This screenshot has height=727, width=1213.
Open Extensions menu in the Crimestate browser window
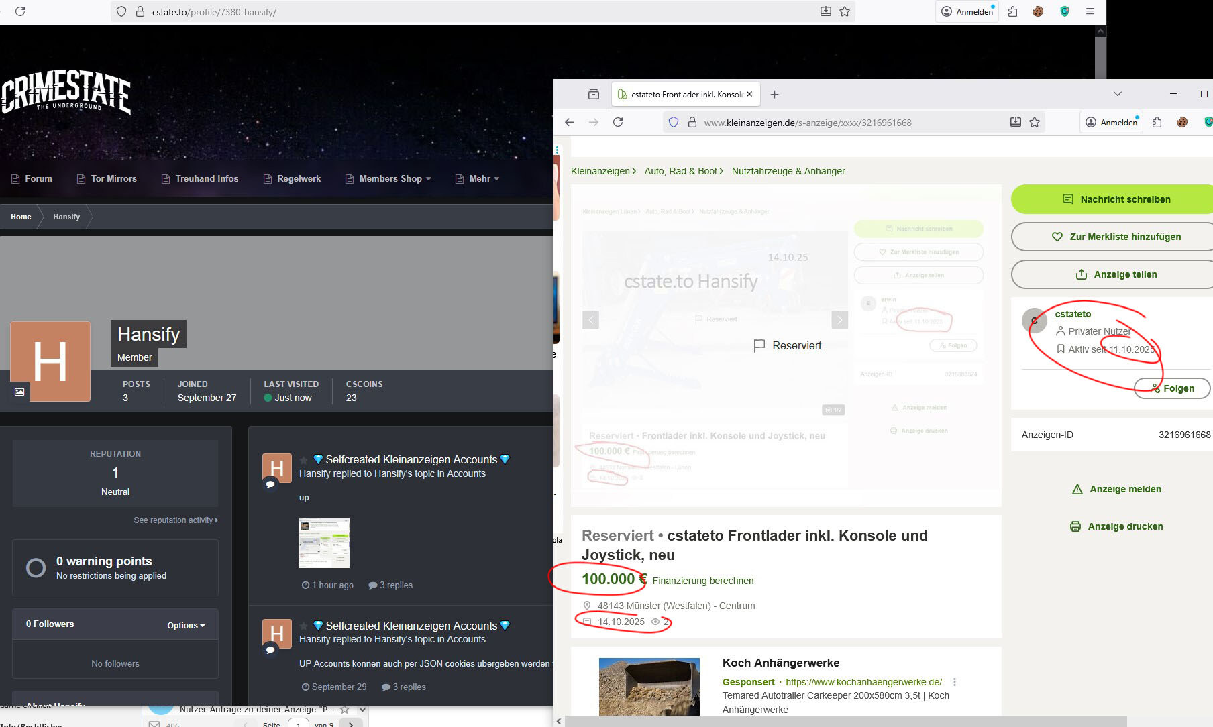1013,11
